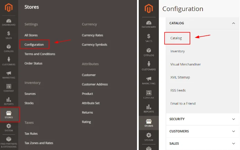Expand the CUSTOMERS configuration section
The width and height of the screenshot is (240, 150).
pyautogui.click(x=233, y=131)
